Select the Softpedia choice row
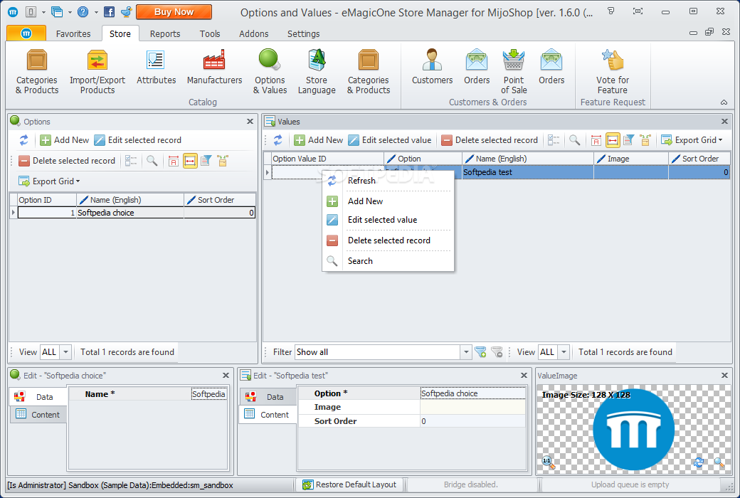The width and height of the screenshot is (740, 498). [137, 213]
